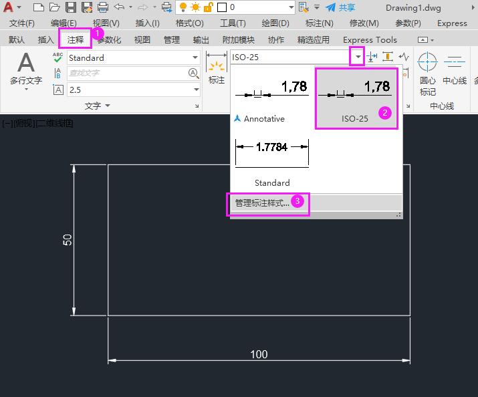Open the 绘图(D) menu
The image size is (478, 397).
(275, 23)
